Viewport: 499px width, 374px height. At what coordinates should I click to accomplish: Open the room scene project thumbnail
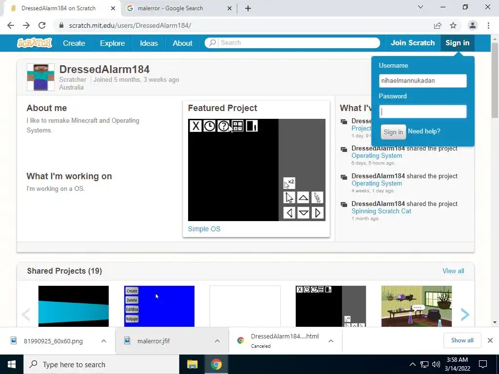click(417, 306)
